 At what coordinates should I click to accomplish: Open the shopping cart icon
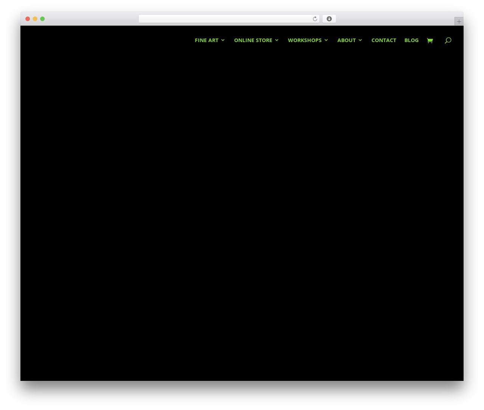tap(430, 40)
